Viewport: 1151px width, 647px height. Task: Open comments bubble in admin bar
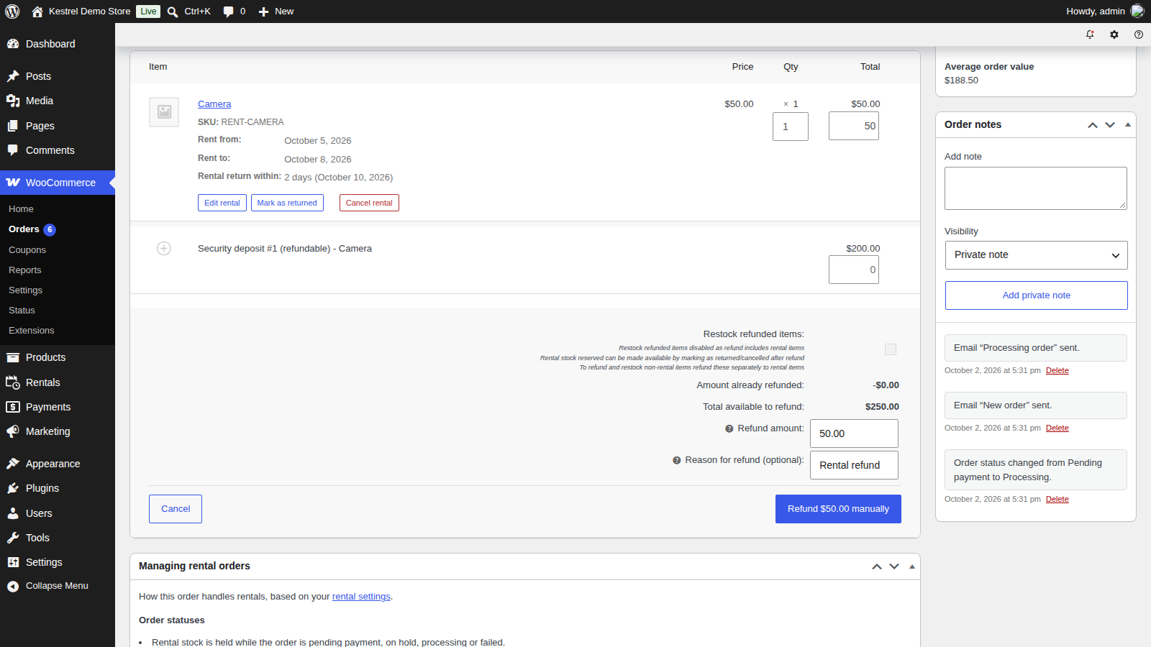pyautogui.click(x=228, y=12)
